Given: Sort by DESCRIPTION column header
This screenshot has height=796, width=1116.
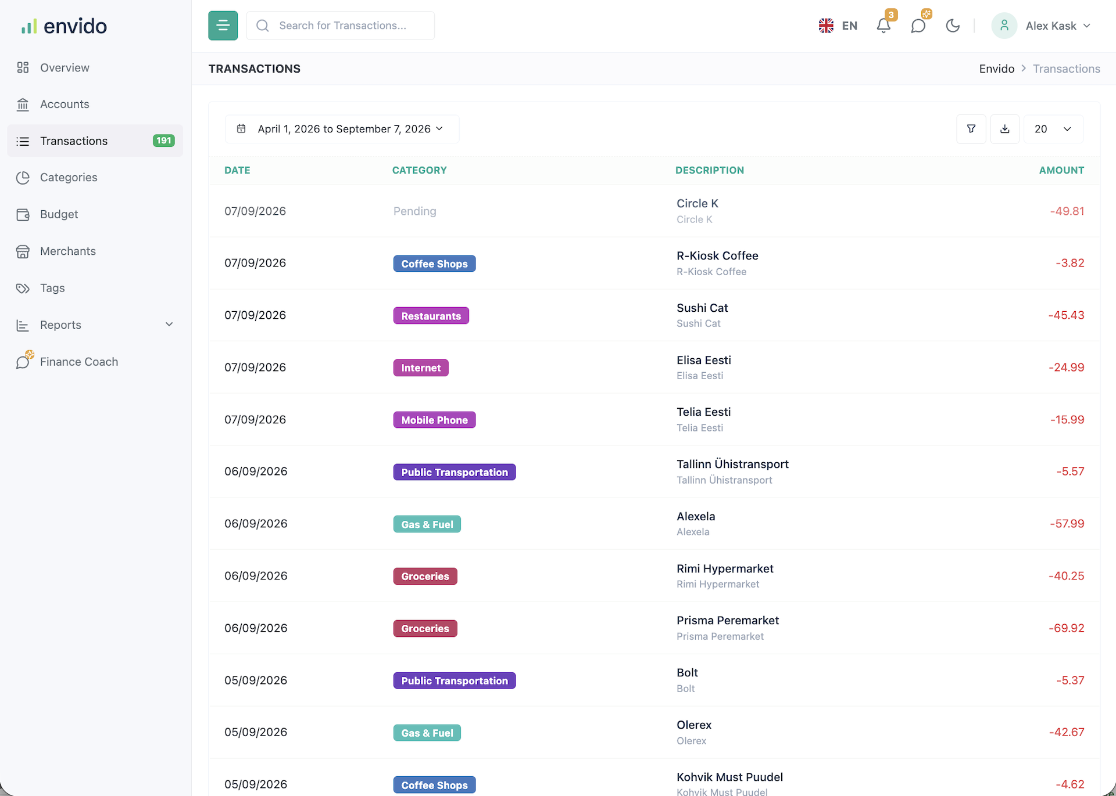Looking at the screenshot, I should click(x=709, y=170).
